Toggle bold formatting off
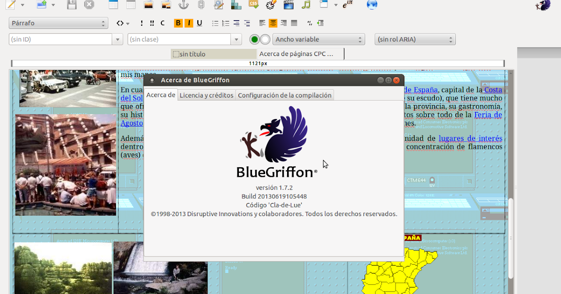The height and width of the screenshot is (294, 561). [178, 22]
